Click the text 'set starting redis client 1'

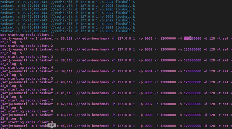click(x=27, y=35)
